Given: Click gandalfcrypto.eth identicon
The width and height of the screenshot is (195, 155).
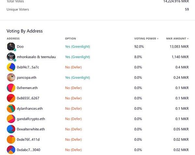Looking at the screenshot, I should 11,119.
